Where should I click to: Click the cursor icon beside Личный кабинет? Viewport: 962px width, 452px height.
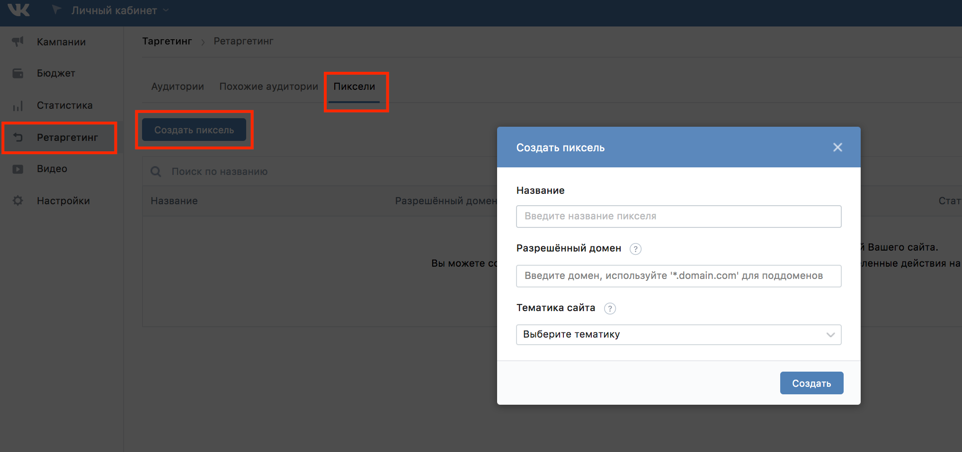tap(56, 9)
